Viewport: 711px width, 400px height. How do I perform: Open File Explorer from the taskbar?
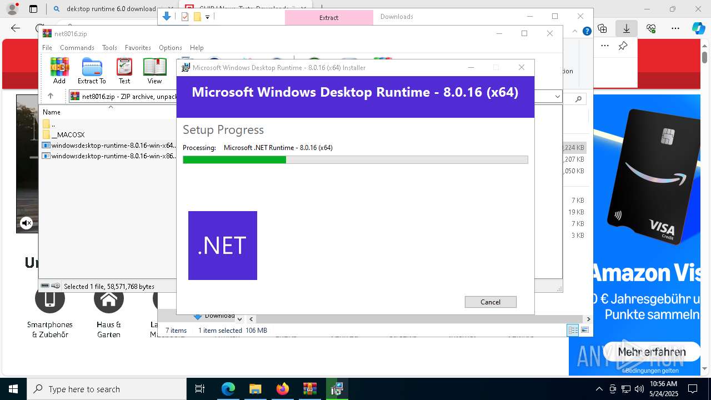256,389
